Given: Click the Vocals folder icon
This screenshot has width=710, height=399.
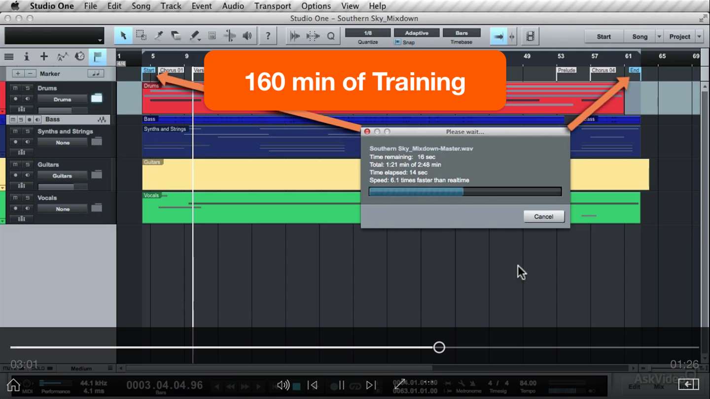Looking at the screenshot, I should [x=97, y=208].
